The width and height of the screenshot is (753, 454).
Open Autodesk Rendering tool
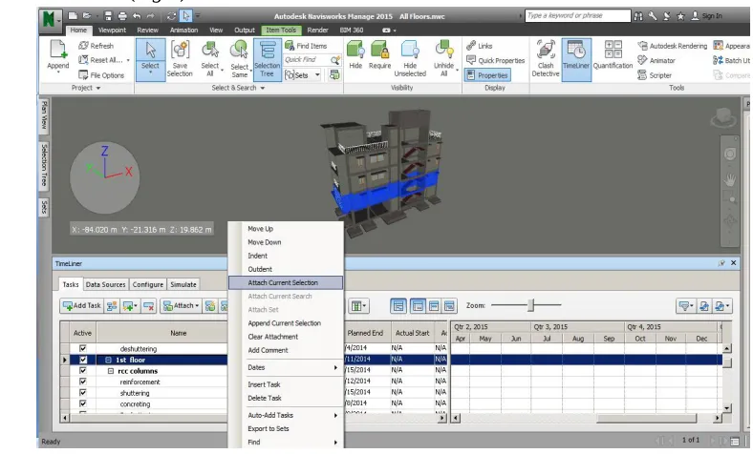pos(673,46)
